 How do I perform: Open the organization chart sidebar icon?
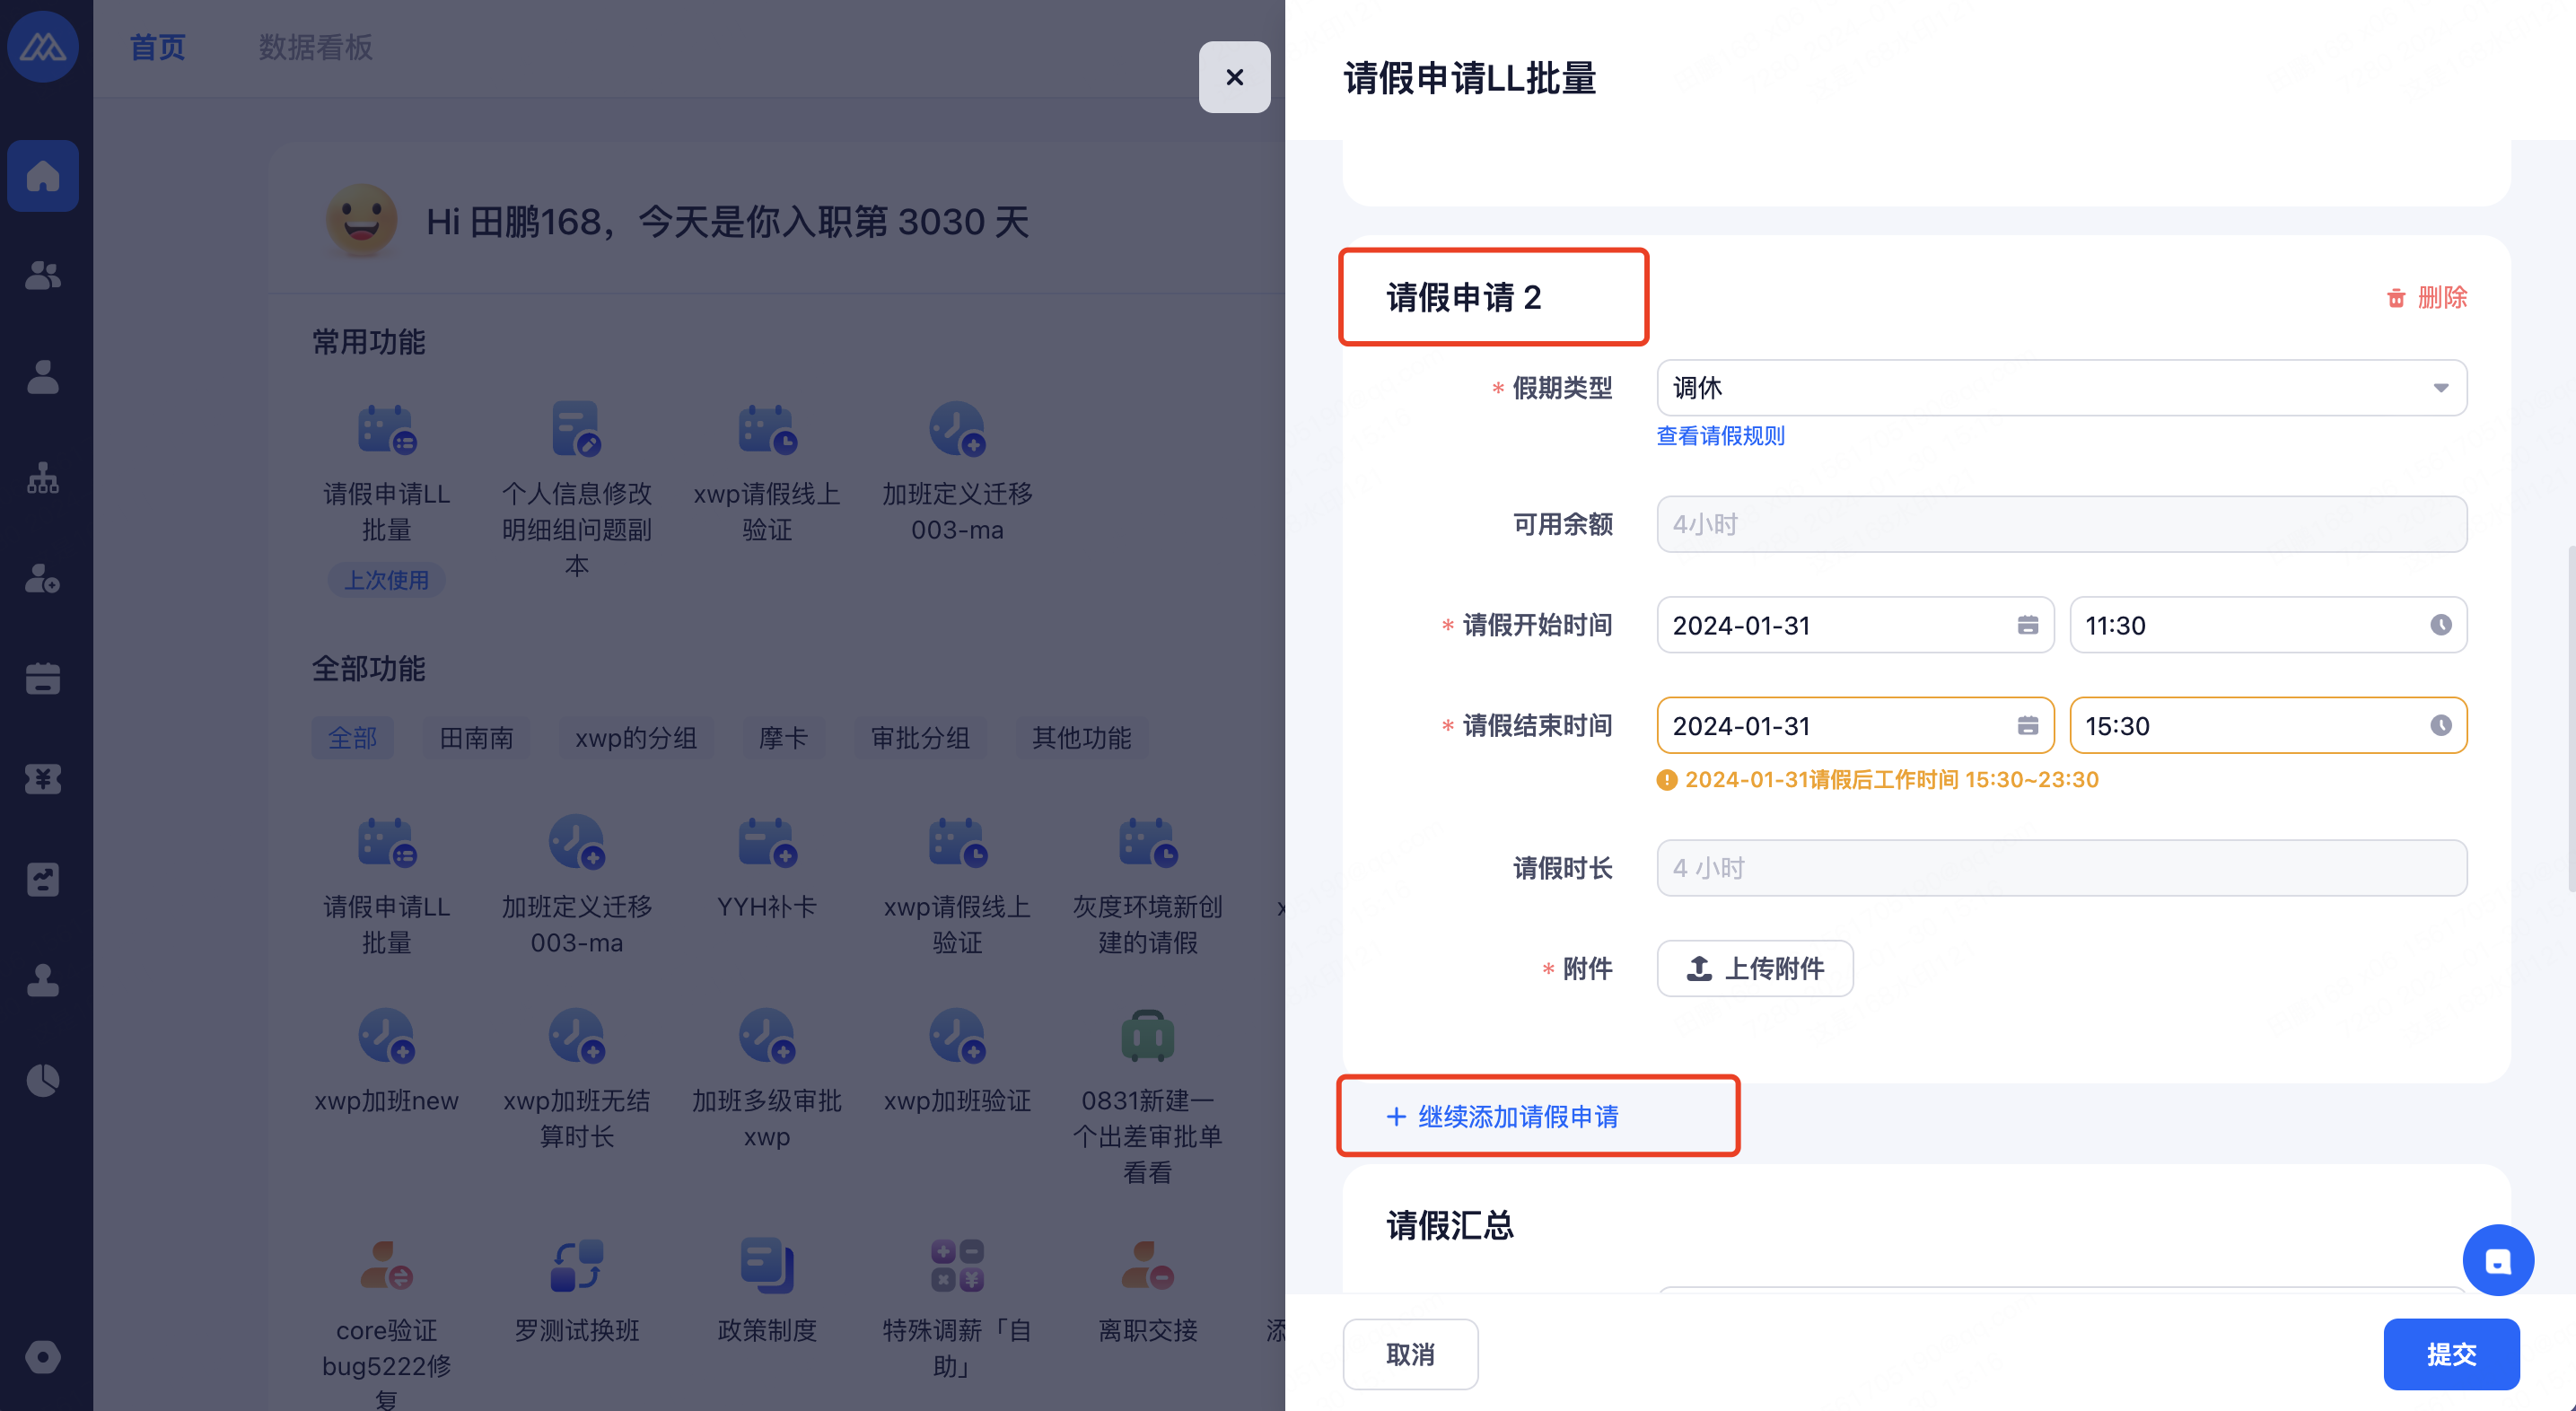pyautogui.click(x=42, y=478)
